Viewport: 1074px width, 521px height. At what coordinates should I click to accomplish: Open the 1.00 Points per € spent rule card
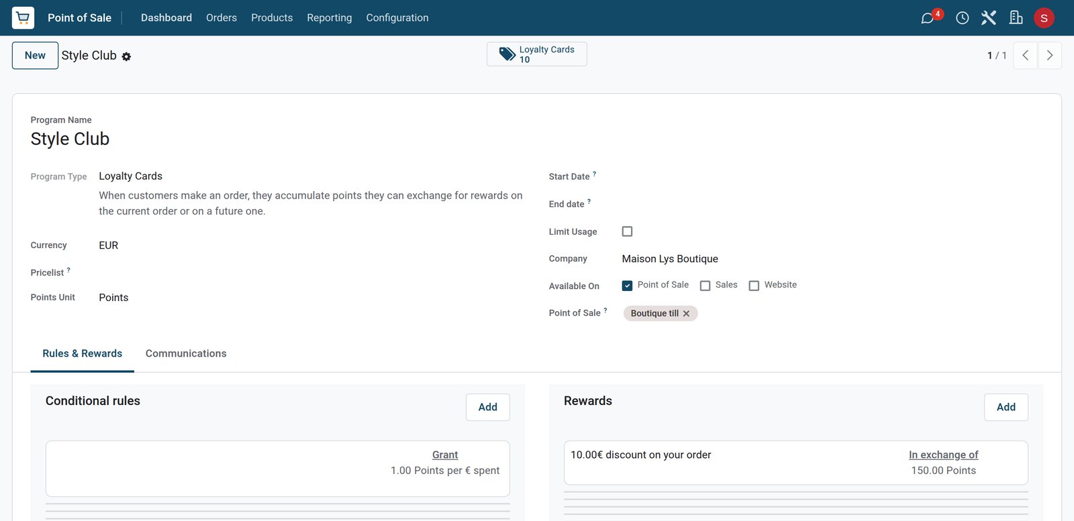[x=278, y=469]
